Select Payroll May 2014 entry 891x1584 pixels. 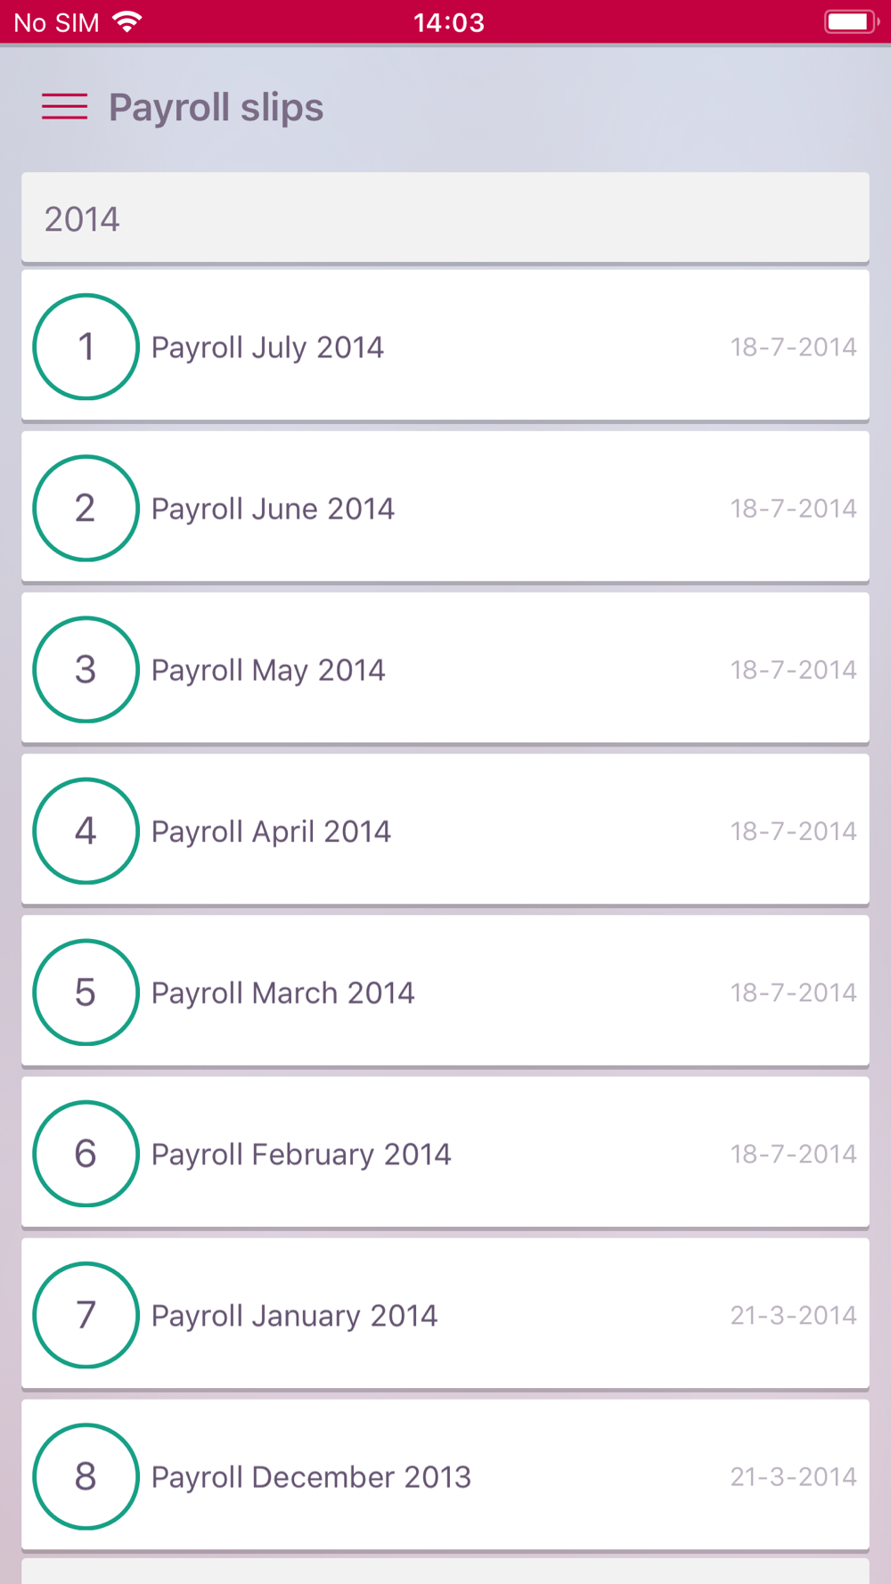(x=268, y=669)
